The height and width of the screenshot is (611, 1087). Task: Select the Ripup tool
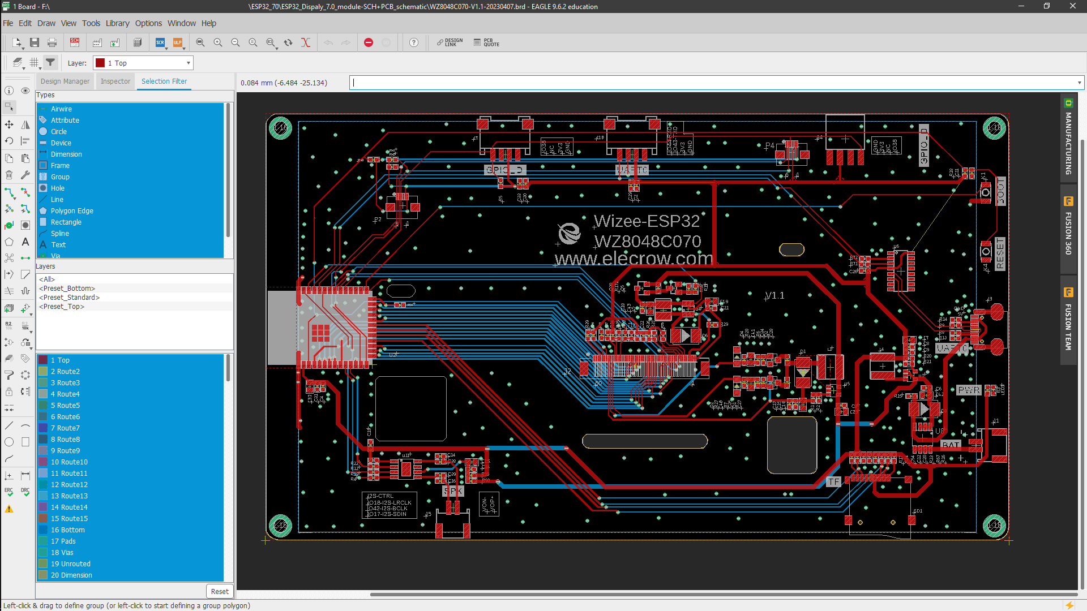click(25, 192)
